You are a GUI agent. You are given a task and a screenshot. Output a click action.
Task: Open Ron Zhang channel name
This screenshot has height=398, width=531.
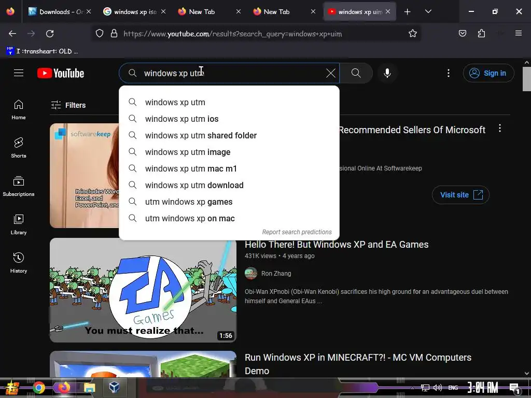tap(276, 274)
